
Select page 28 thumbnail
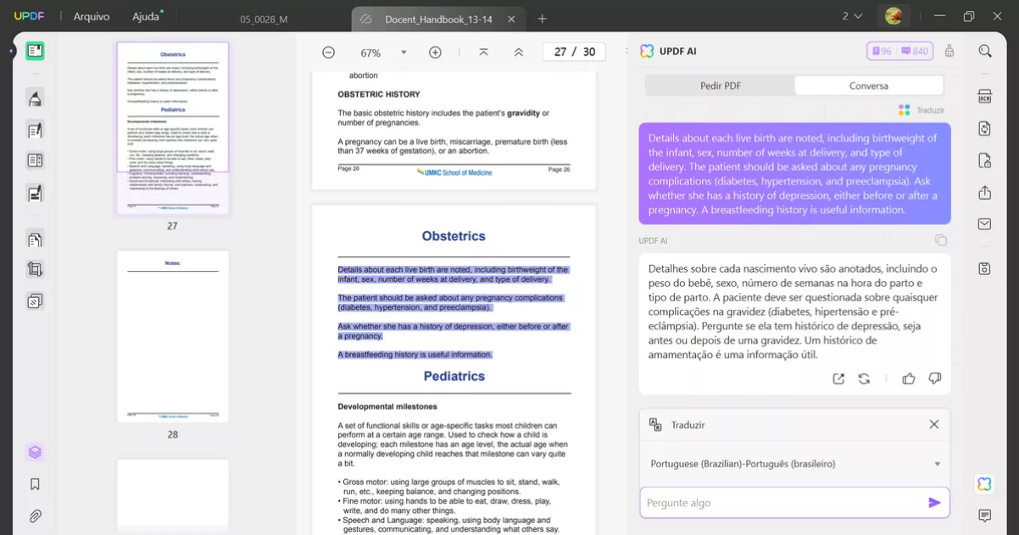(173, 336)
